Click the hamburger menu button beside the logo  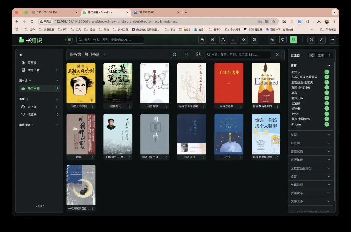click(x=69, y=40)
